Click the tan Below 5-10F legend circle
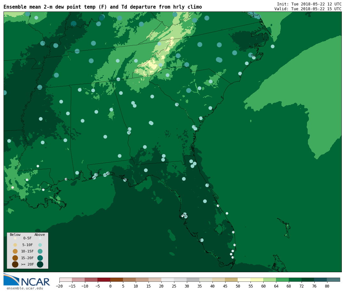Viewport: 345px width, 292px height. pos(15,245)
